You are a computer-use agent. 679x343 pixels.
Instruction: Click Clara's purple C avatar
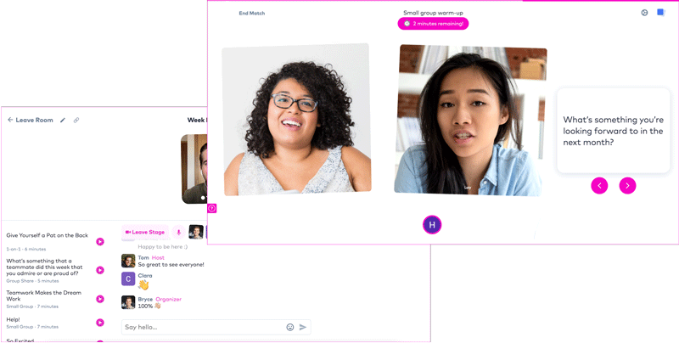128,279
